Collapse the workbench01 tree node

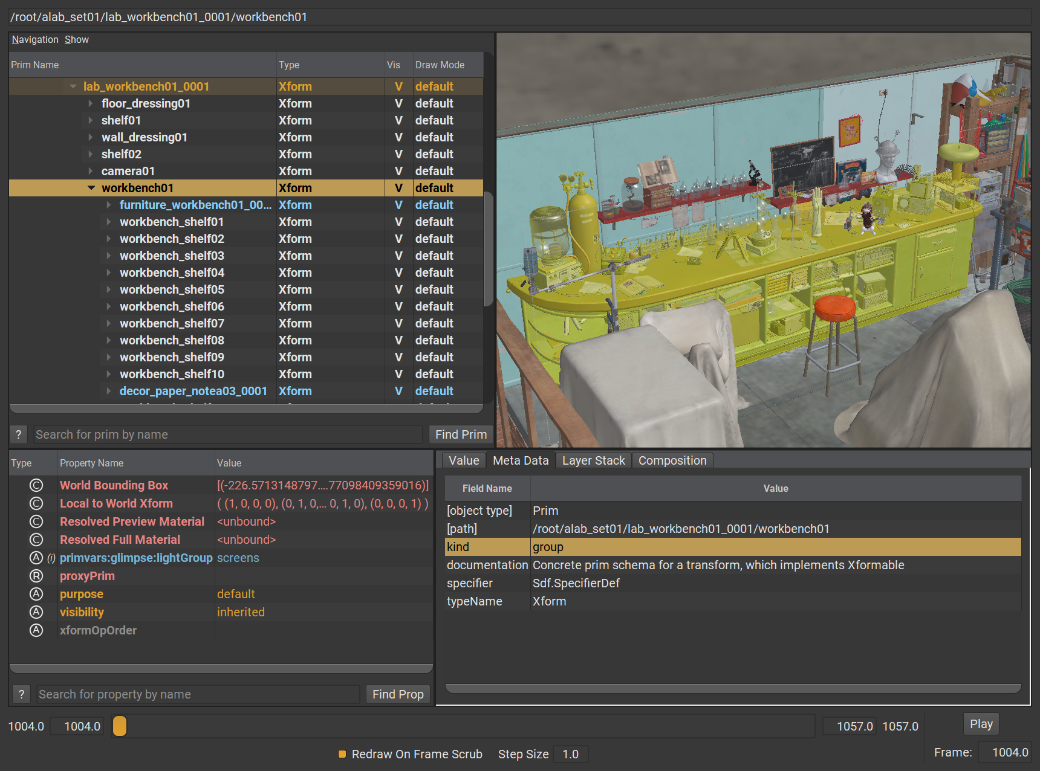point(91,188)
